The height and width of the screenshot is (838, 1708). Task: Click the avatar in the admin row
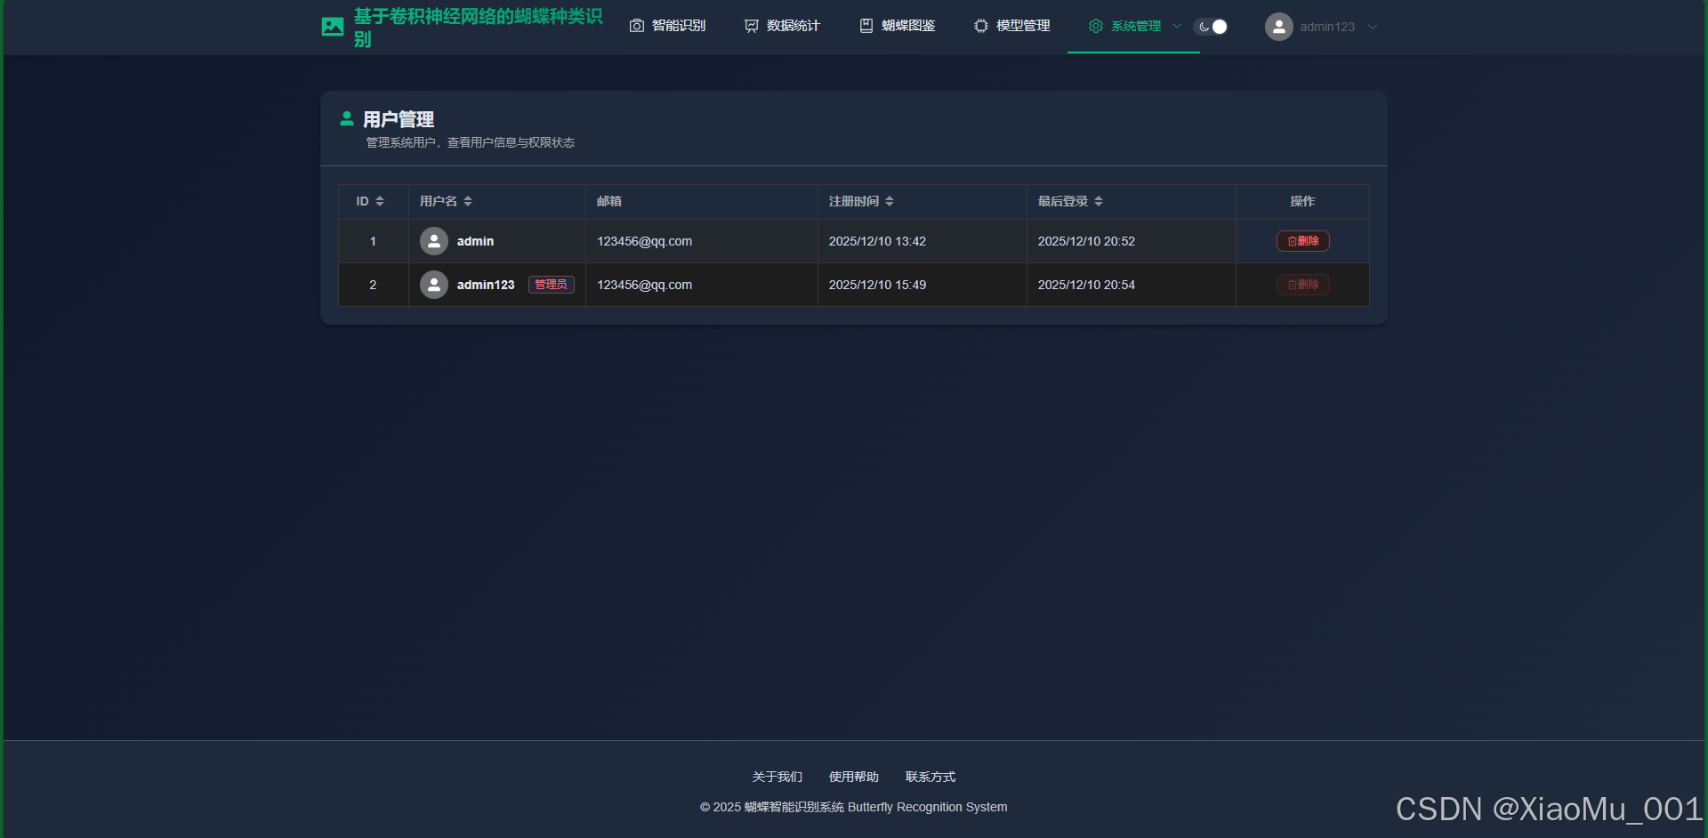pyautogui.click(x=434, y=241)
